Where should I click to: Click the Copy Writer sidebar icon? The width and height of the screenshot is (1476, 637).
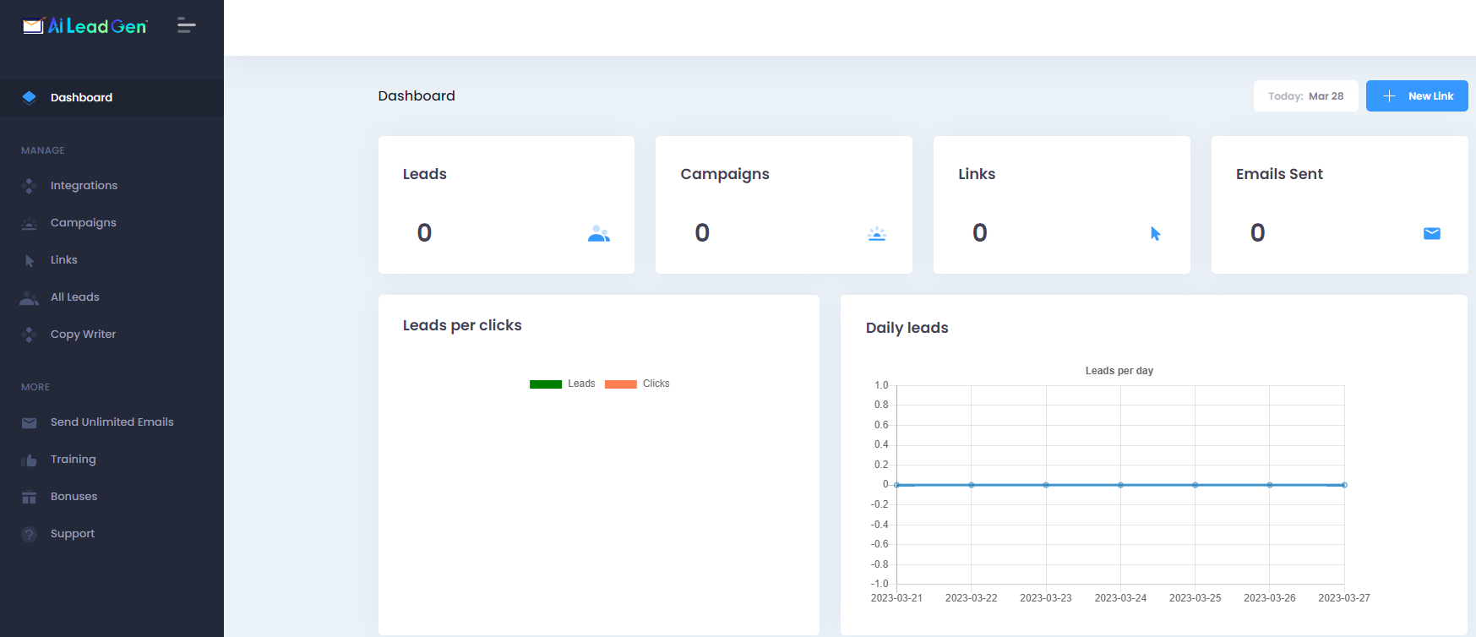click(30, 335)
